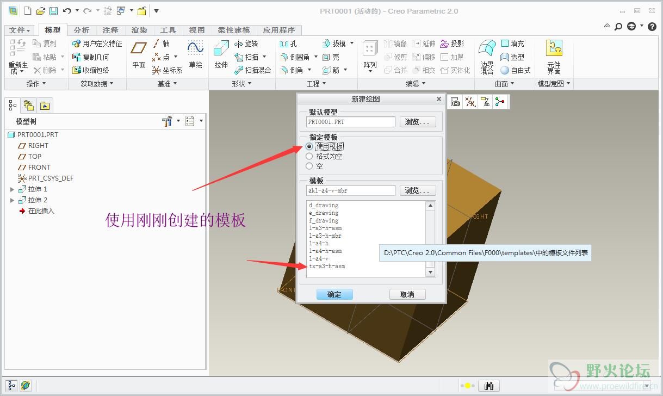Open the help question mark icon
This screenshot has height=396, width=663.
pos(652,26)
